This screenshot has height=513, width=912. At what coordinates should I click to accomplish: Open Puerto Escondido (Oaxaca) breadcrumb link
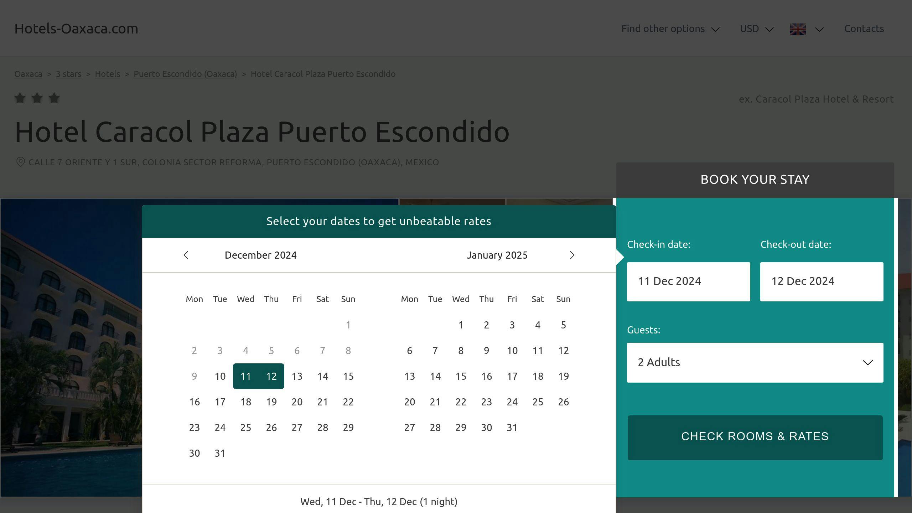[185, 74]
